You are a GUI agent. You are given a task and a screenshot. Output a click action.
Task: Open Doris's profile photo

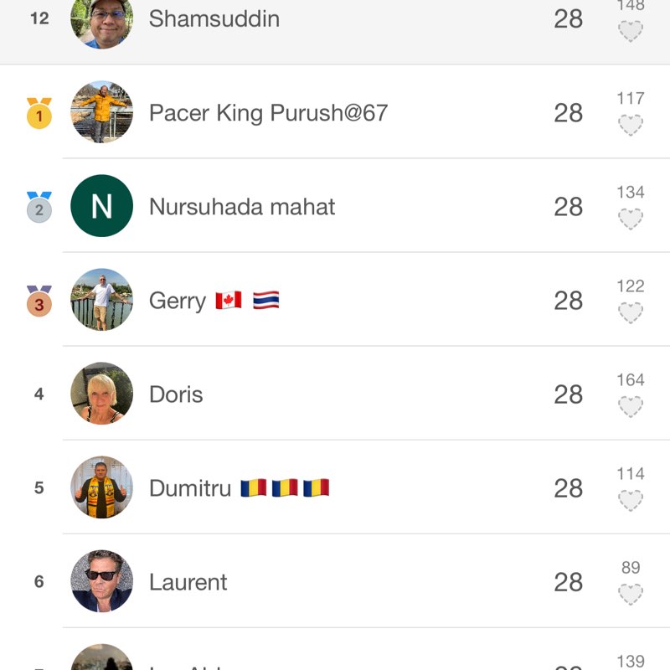pos(101,394)
